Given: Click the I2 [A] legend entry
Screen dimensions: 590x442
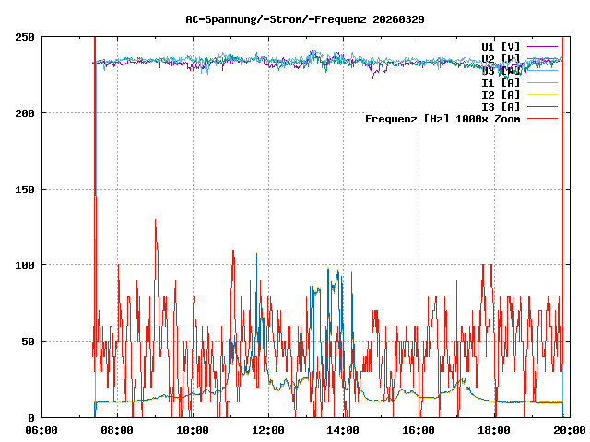Looking at the screenshot, I should pos(501,94).
